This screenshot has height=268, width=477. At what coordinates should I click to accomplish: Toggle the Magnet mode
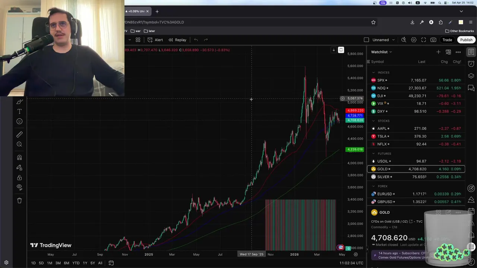click(x=19, y=157)
